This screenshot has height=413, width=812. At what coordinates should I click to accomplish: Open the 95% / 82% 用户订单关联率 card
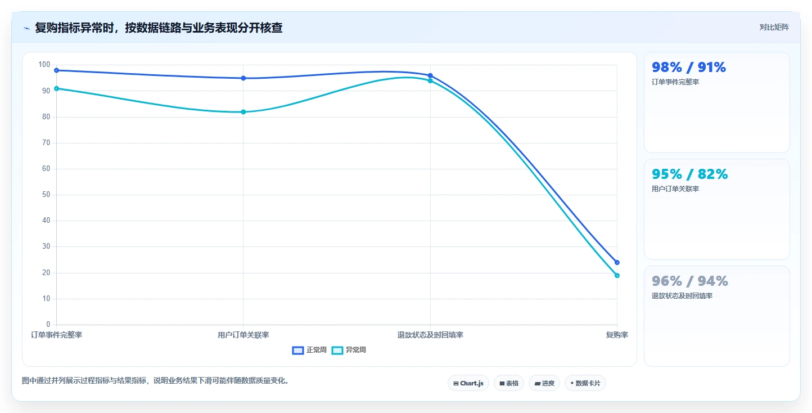click(x=717, y=209)
